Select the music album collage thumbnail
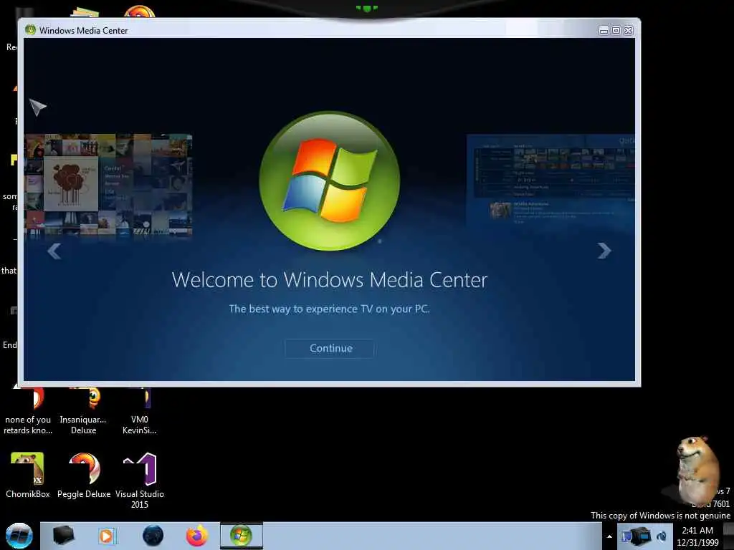This screenshot has width=734, height=550. [108, 185]
